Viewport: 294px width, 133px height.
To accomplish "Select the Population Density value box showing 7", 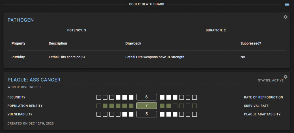I will 146,106.
